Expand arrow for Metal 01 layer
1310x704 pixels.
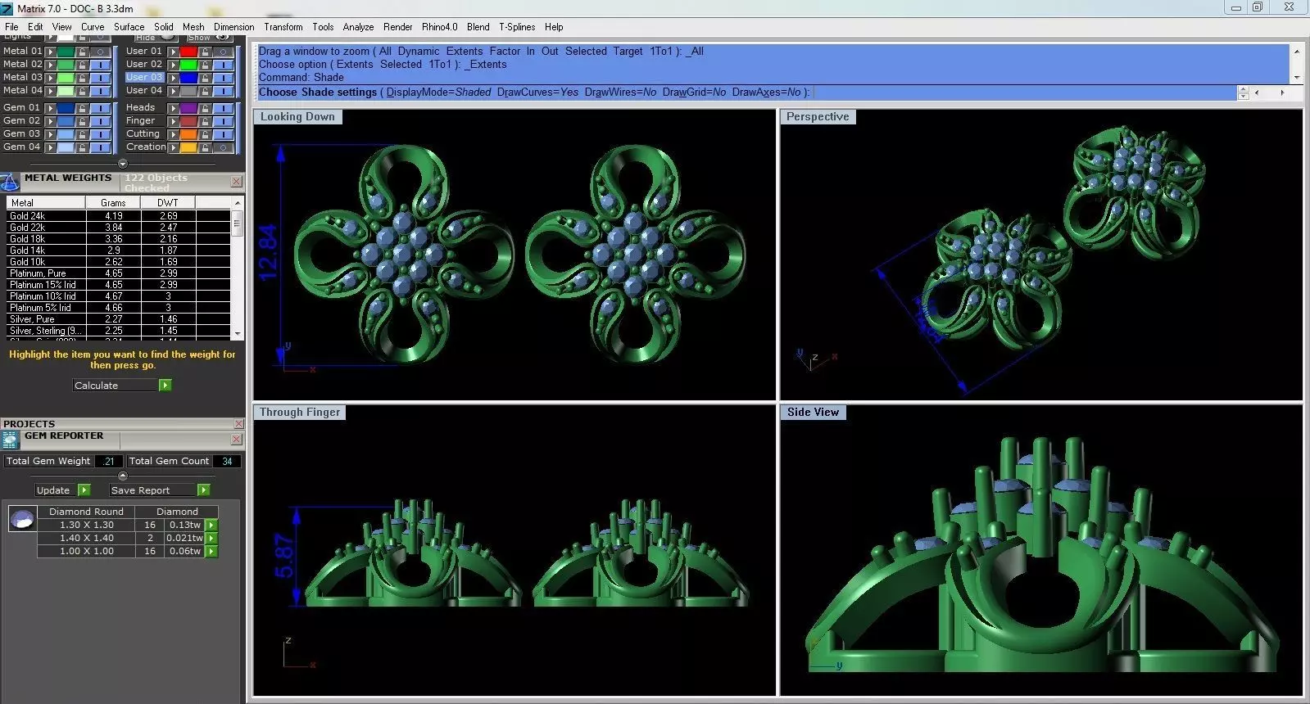50,52
